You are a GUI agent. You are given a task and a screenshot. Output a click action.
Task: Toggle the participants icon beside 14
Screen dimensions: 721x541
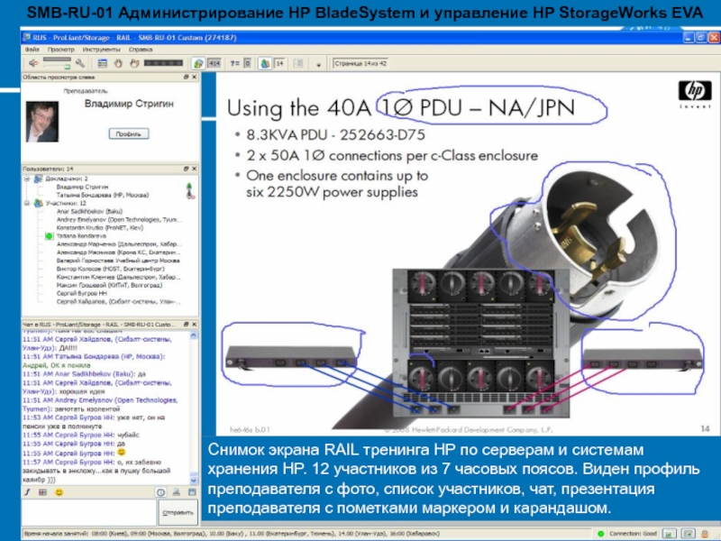coord(265,63)
